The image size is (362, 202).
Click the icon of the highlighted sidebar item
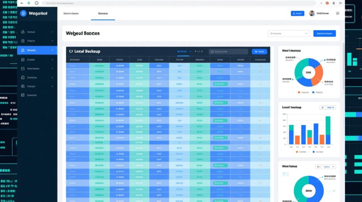point(23,50)
